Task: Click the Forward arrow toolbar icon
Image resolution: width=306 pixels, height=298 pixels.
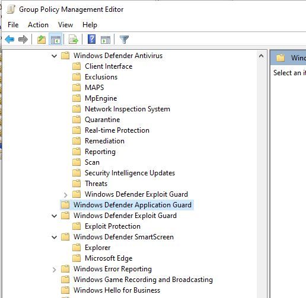Action: click(23, 39)
